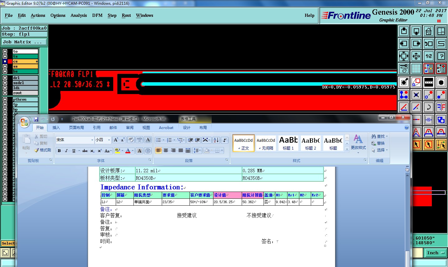Image resolution: width=448 pixels, height=267 pixels.
Task: Expand the line spacing dropdown
Action: tap(197, 150)
